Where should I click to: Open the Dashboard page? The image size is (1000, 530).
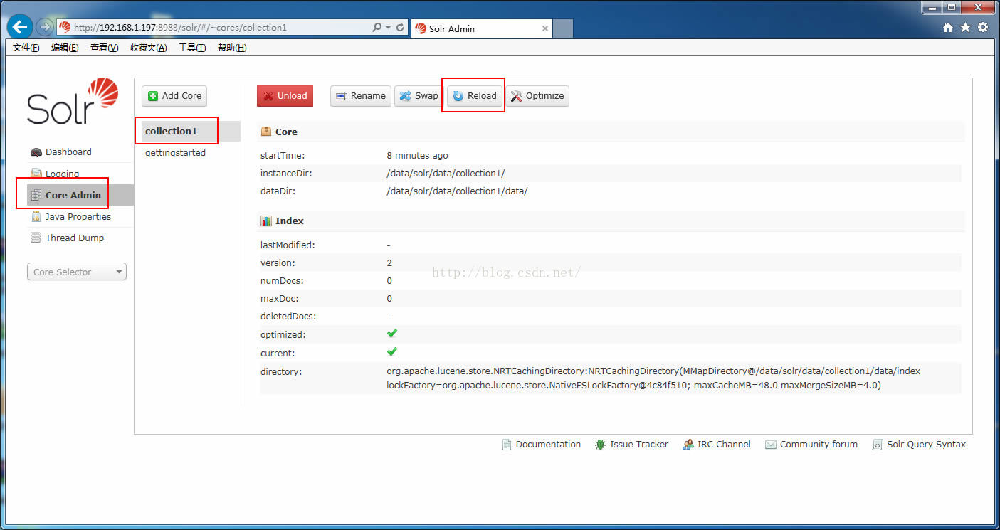(68, 152)
